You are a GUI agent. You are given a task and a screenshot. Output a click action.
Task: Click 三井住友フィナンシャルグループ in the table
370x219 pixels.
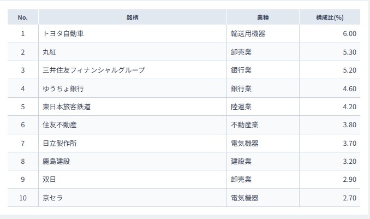click(93, 70)
